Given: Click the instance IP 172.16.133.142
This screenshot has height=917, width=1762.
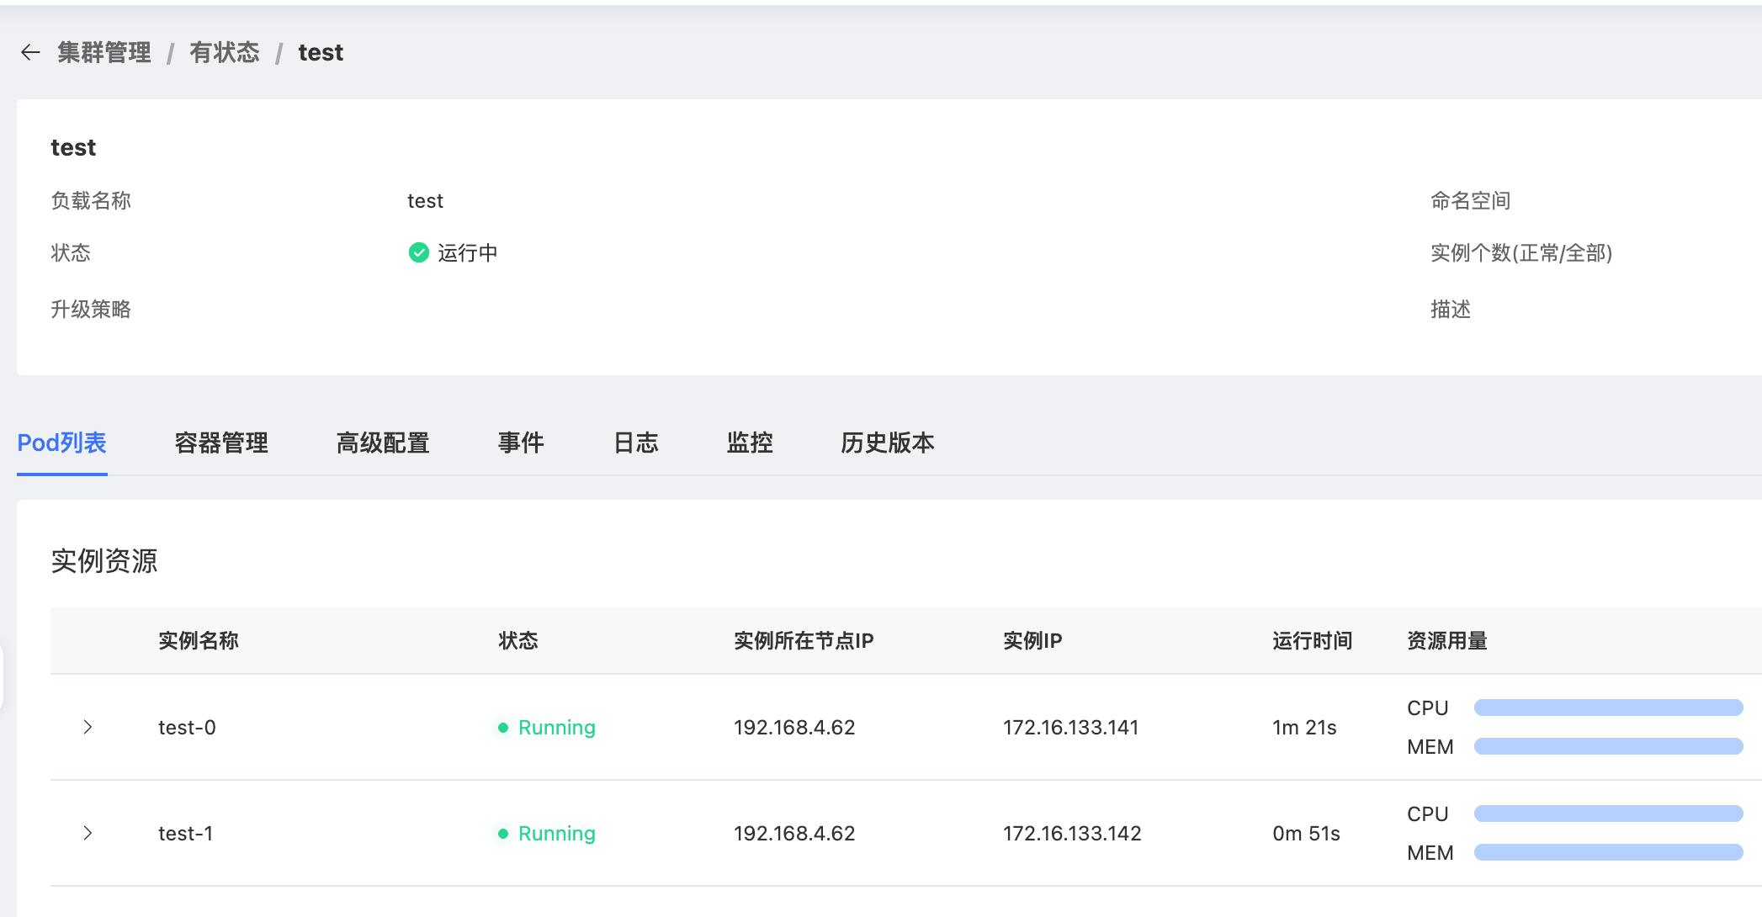Looking at the screenshot, I should [1071, 833].
